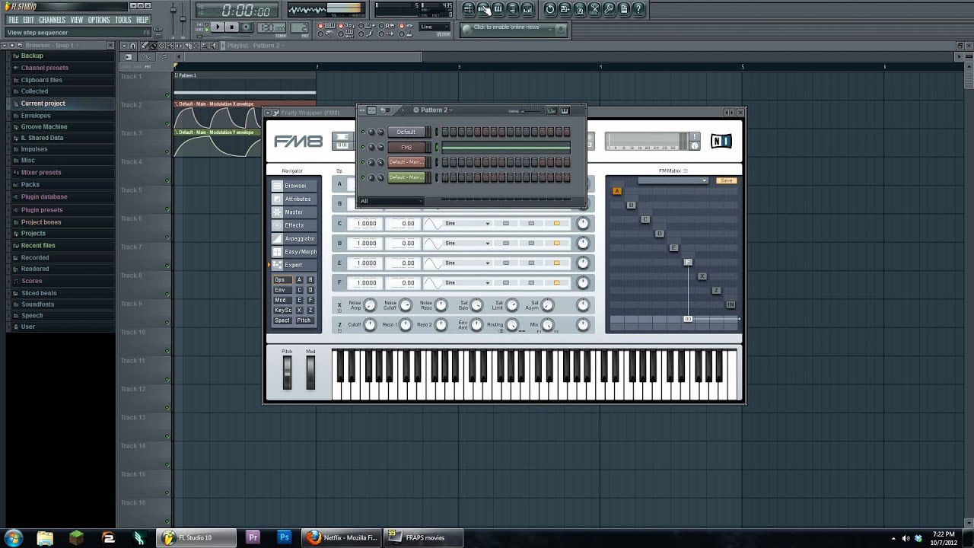Click the record button in transport
The width and height of the screenshot is (974, 548).
point(247,27)
